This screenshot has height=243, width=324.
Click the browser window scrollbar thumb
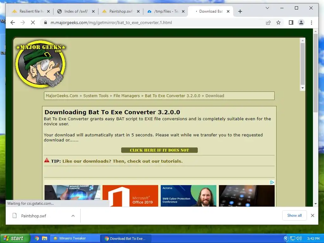coord(315,73)
